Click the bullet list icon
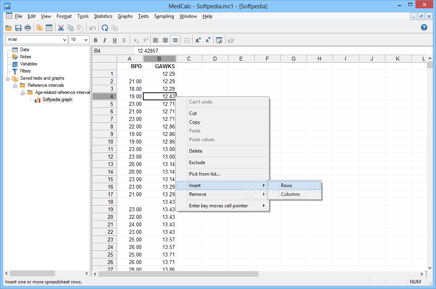436x289 pixels. coord(187,40)
